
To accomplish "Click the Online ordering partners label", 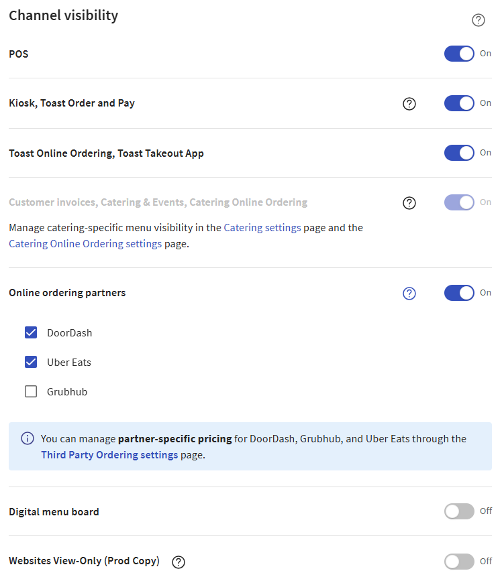I will coord(67,293).
